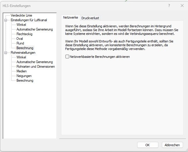The height and width of the screenshot is (152, 188).
Task: Select Winkel under Einstellungen für Luftkanal
Action: 21,25
